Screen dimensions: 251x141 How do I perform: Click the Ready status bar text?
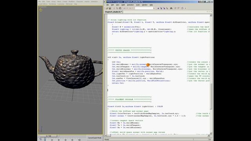pyautogui.click(x=107, y=139)
